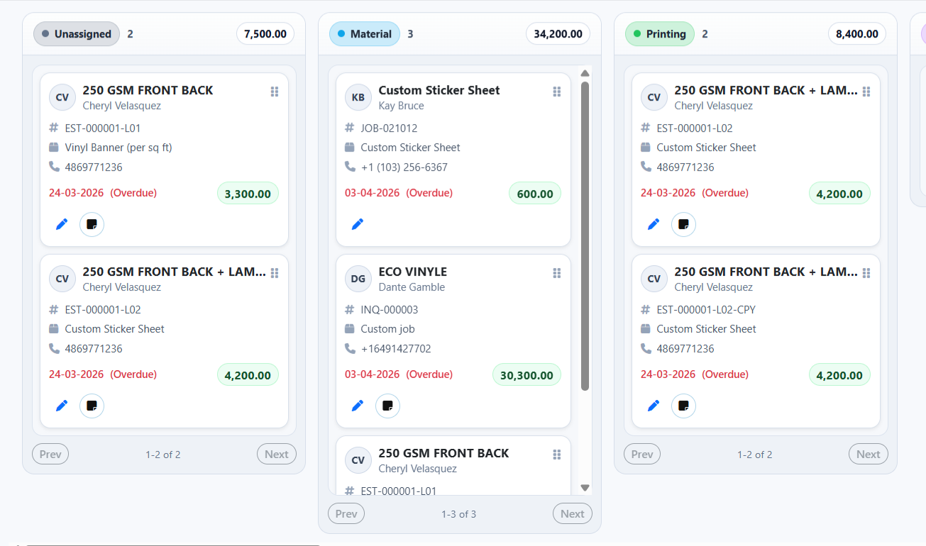Select the Printing stage badge

(659, 34)
